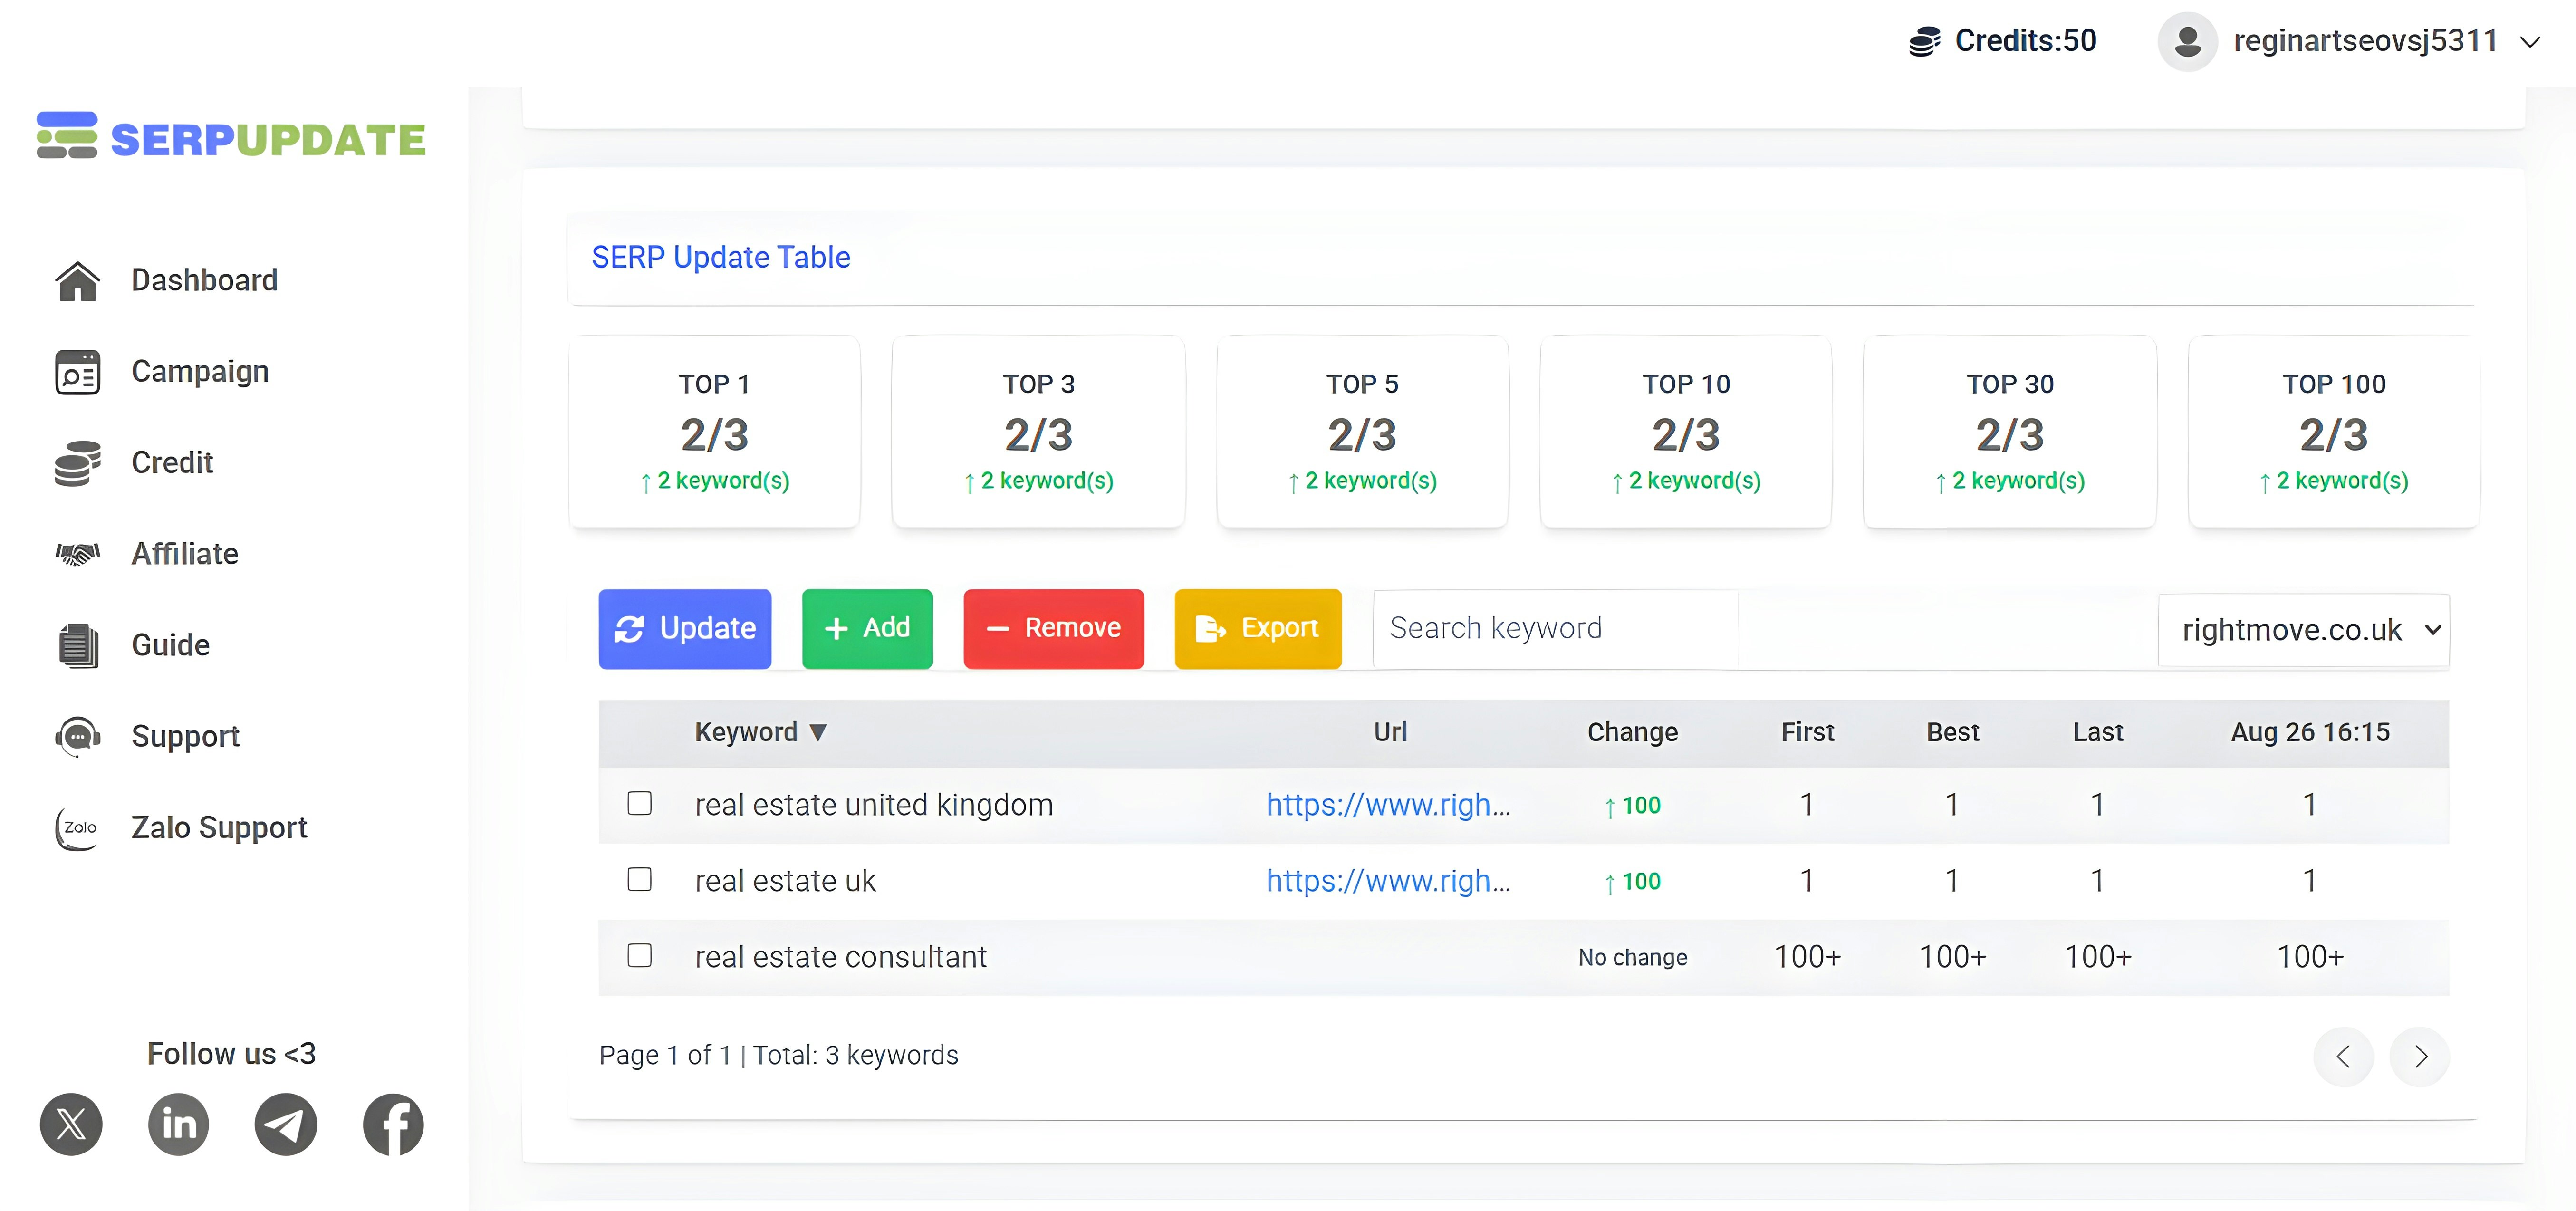Click the Support headset icon
The image size is (2576, 1211).
(x=77, y=737)
